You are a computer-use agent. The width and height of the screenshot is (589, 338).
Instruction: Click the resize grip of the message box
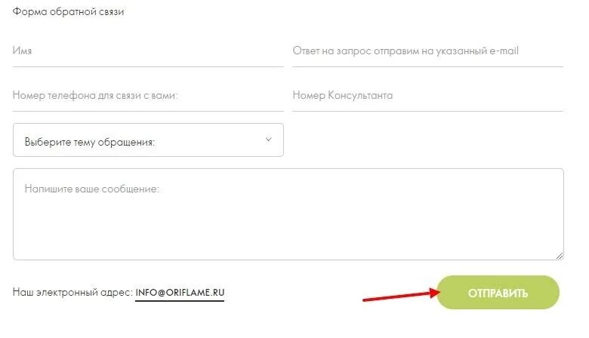coord(560,256)
